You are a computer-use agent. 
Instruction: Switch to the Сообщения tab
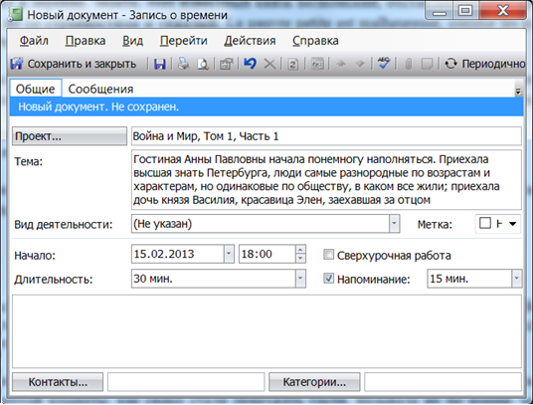coord(100,89)
